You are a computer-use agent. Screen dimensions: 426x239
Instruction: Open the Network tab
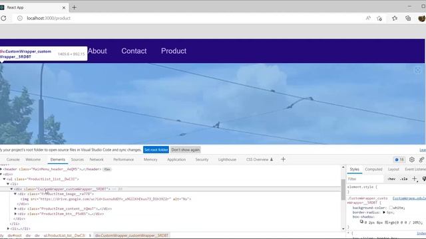97,159
